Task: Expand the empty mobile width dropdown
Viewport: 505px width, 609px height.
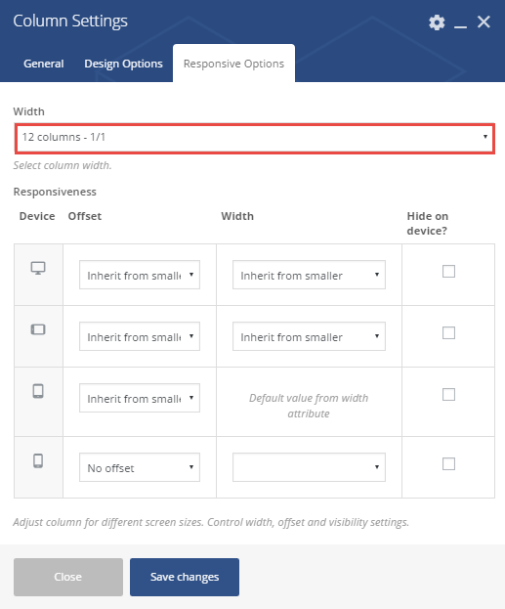Action: [309, 467]
